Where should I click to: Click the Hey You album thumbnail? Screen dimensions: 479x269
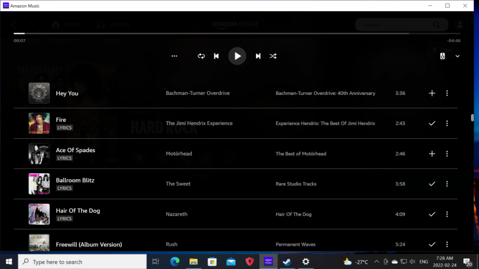[x=39, y=93]
